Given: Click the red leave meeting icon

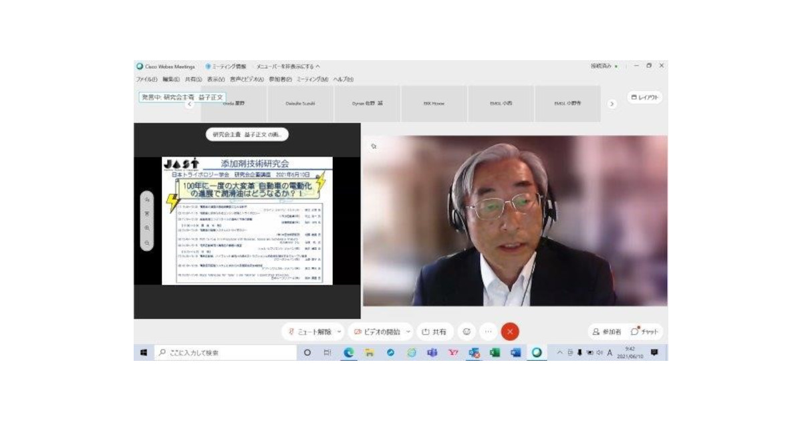Looking at the screenshot, I should (x=509, y=331).
